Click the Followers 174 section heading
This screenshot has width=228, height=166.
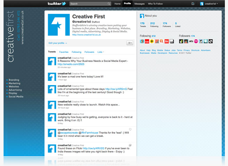pyautogui.click(x=187, y=36)
